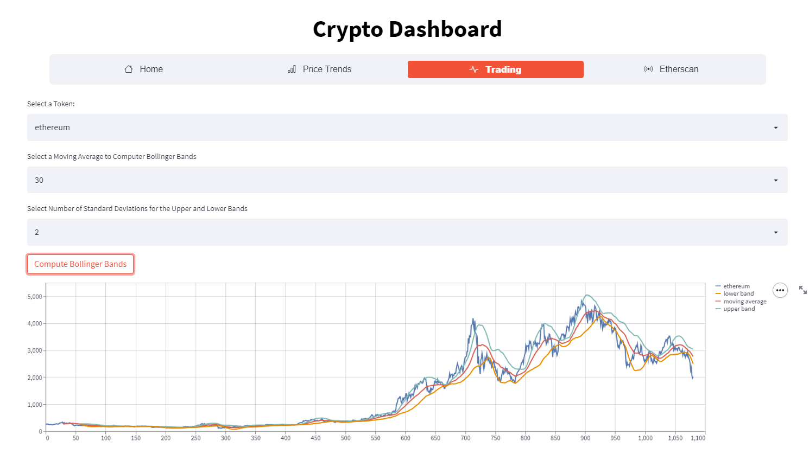809x460 pixels.
Task: Click the Compute Bollinger Bands button
Action: pos(80,264)
